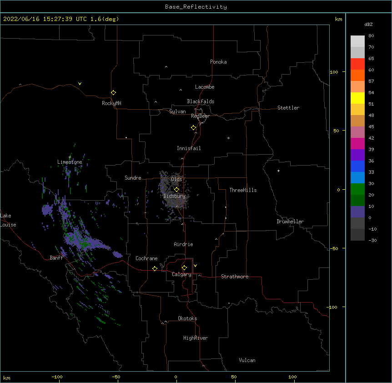
Task: Select the dark orange swatch below 60
Action: tap(357, 75)
